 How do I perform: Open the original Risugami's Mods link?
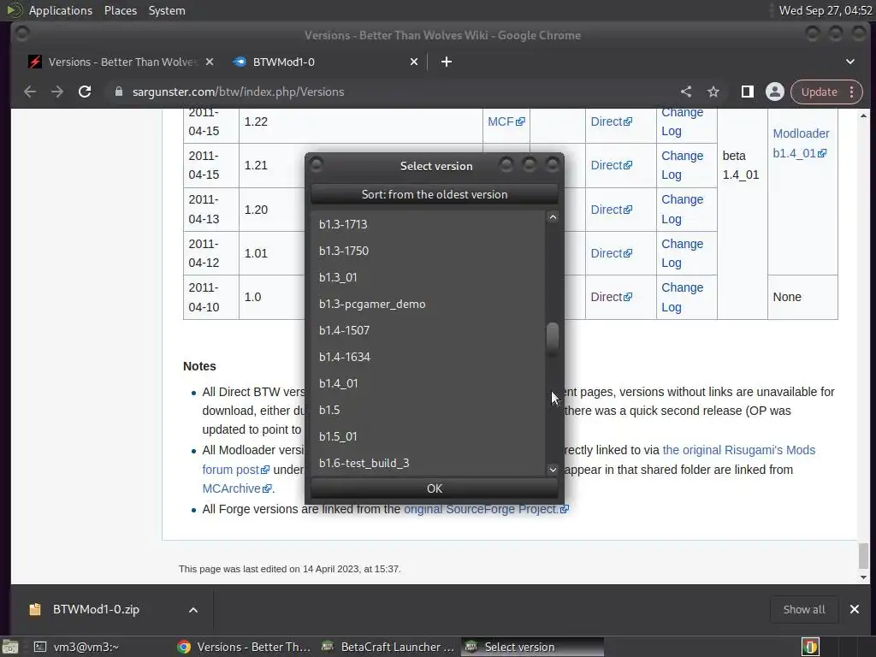pyautogui.click(x=738, y=450)
